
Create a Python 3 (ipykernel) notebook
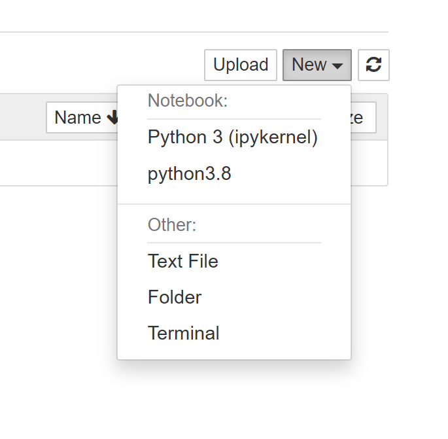(234, 137)
